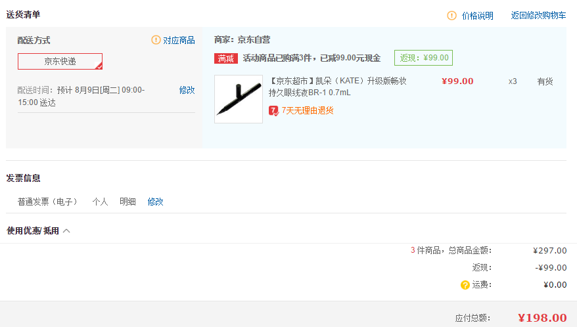577x327 pixels.
Task: Click 修改 in the invoice info row
Action: (155, 202)
